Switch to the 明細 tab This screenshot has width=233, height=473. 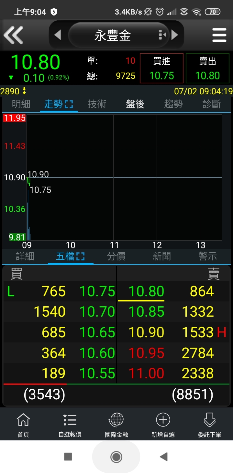pos(21,104)
